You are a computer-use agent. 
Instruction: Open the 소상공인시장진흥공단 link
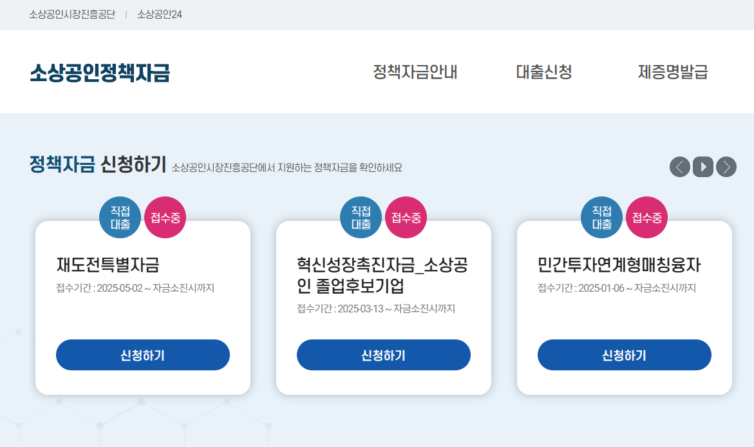pyautogui.click(x=71, y=14)
